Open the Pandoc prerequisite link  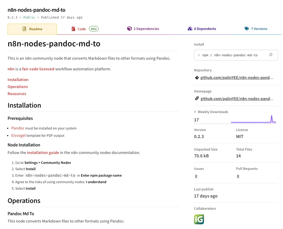pos(18,128)
